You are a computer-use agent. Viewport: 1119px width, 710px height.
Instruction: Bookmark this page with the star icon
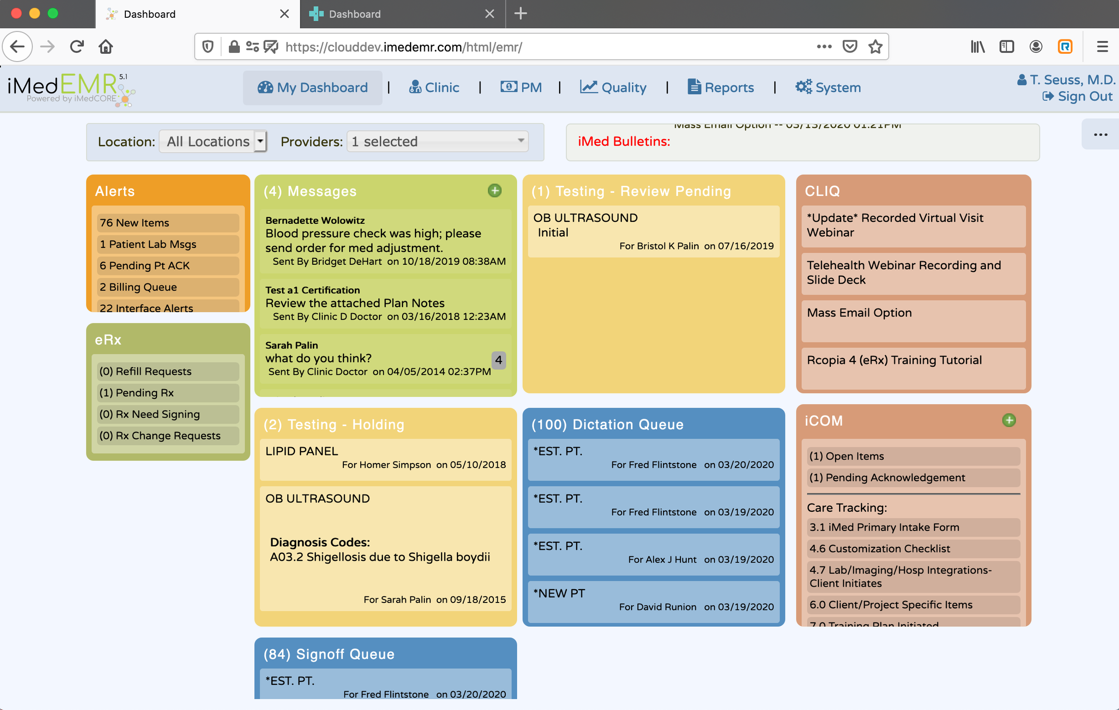pyautogui.click(x=875, y=47)
